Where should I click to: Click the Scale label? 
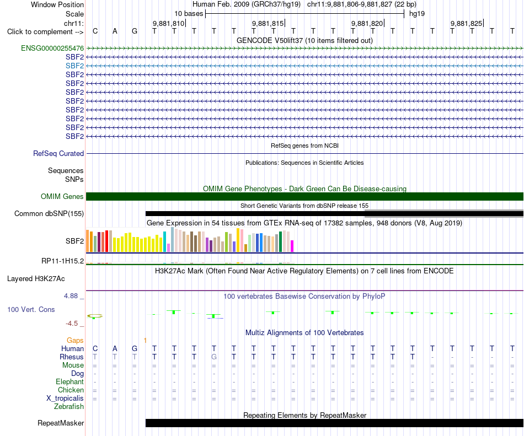[75, 14]
